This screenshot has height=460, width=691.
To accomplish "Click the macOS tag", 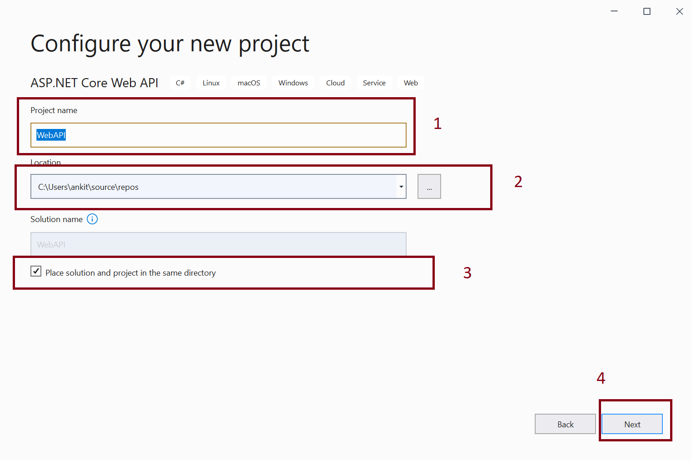I will (x=249, y=83).
